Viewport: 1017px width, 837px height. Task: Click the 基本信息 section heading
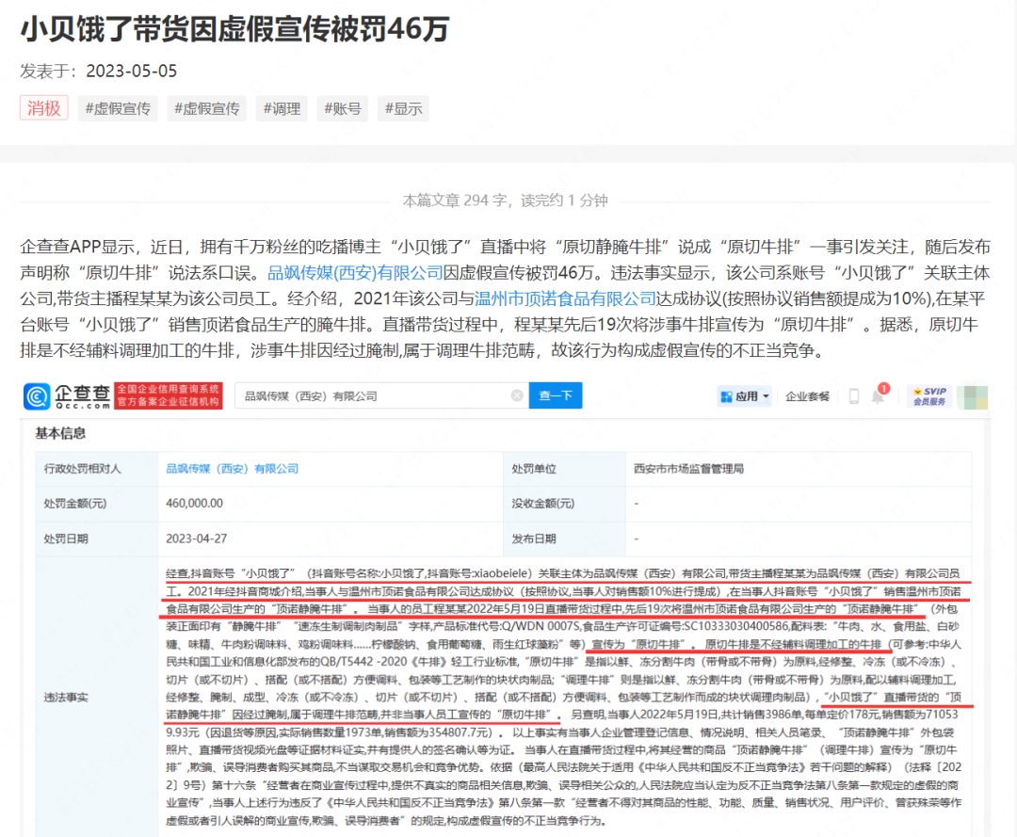(60, 433)
